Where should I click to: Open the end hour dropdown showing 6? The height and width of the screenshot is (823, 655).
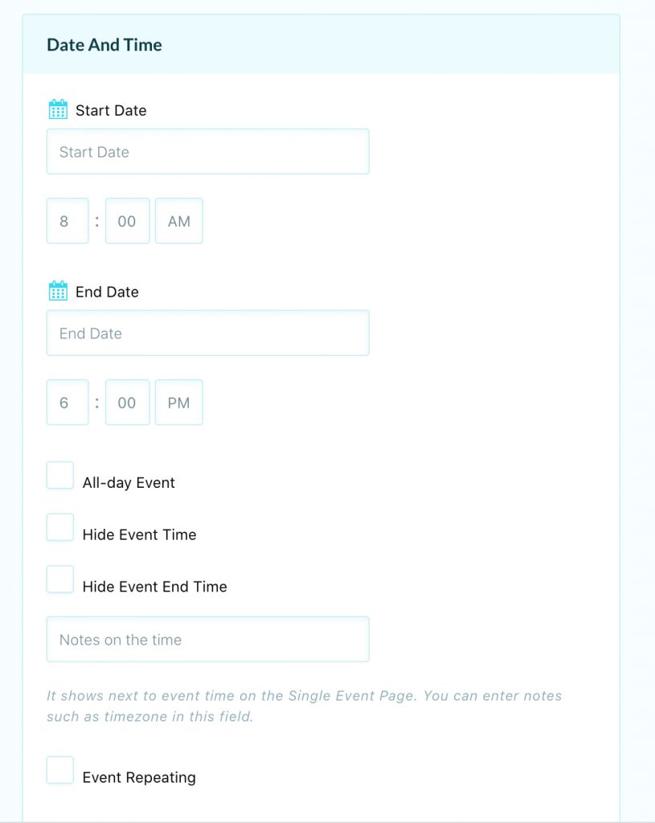pos(68,403)
